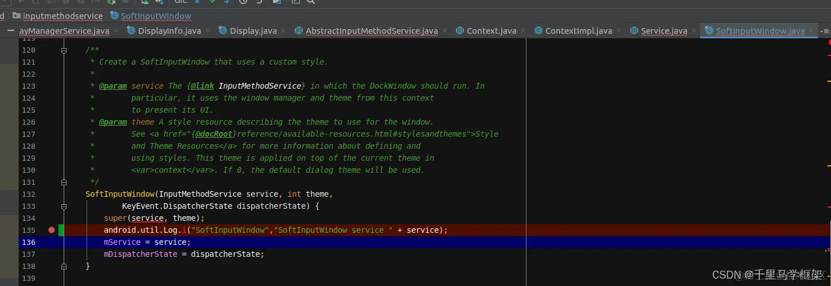Screen dimensions: 831x286
Task: Click the "int" keyword on line 132
Action: 294,194
